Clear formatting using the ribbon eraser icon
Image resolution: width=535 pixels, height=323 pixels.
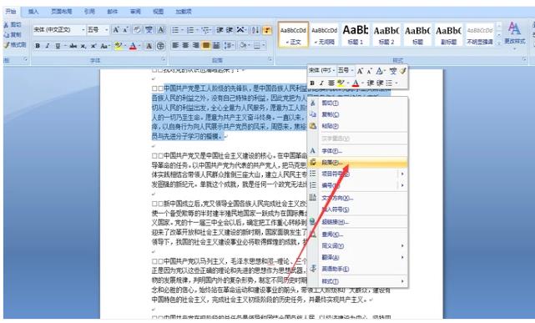tap(137, 30)
